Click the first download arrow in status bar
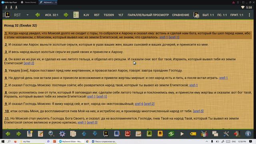The image size is (256, 144). click(x=6, y=7)
